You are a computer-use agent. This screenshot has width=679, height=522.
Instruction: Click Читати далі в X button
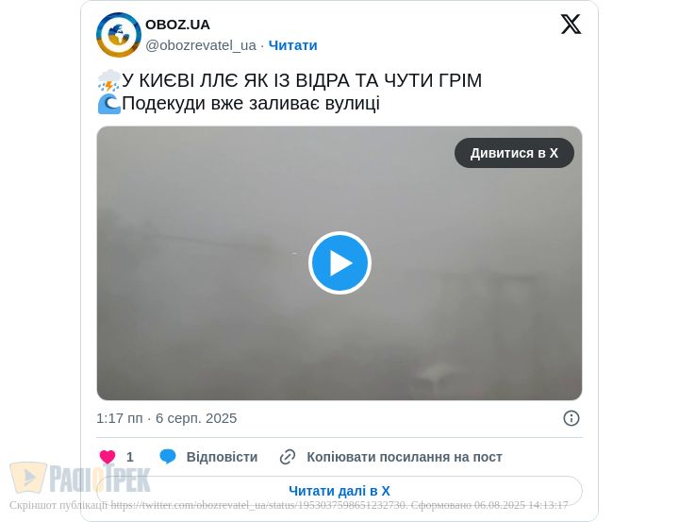click(339, 491)
